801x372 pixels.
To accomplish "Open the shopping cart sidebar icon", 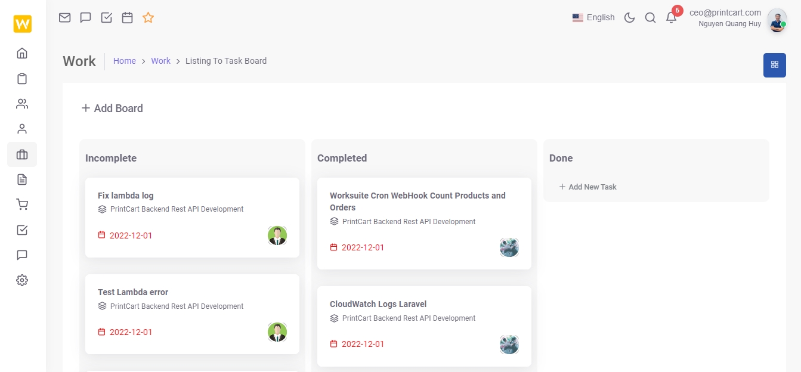I will pyautogui.click(x=22, y=204).
